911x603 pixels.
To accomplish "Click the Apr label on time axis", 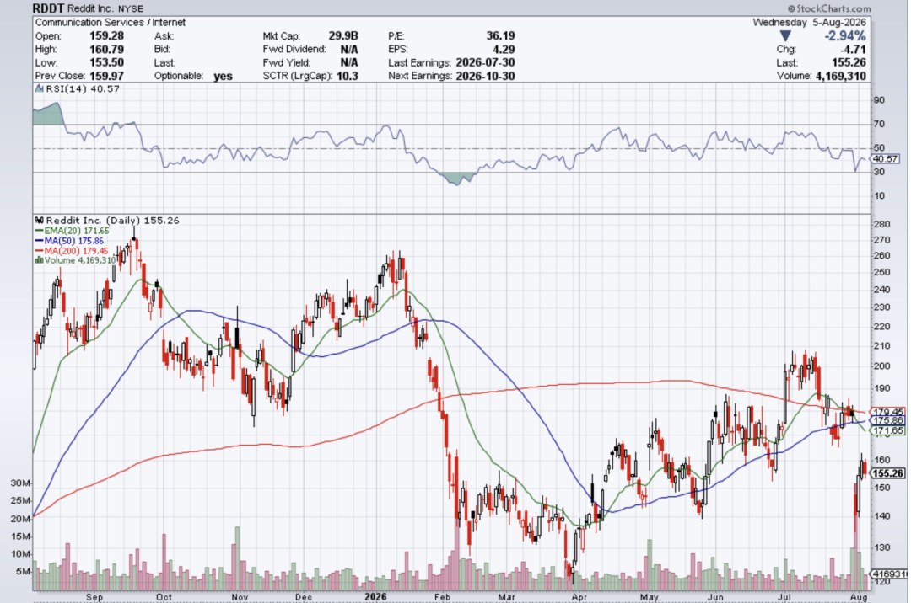I will click(x=579, y=596).
